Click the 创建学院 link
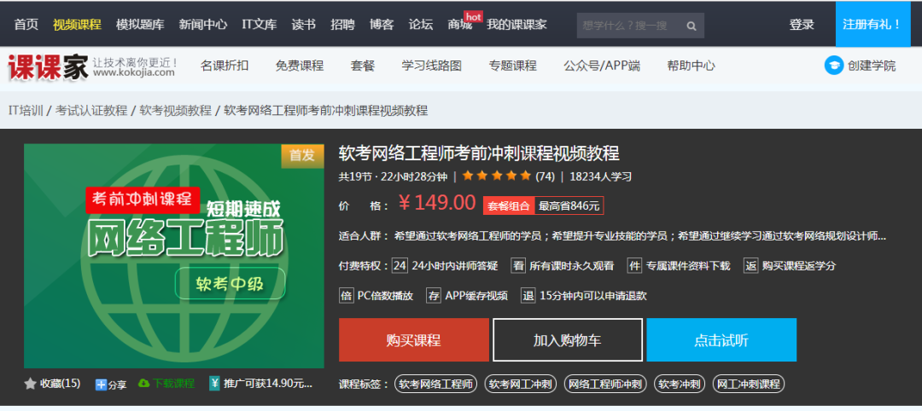 click(x=872, y=66)
